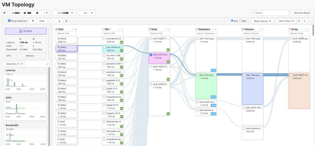Screen dimensions: 315x146
Task: Click the Search Volume field
Action: 253,33
